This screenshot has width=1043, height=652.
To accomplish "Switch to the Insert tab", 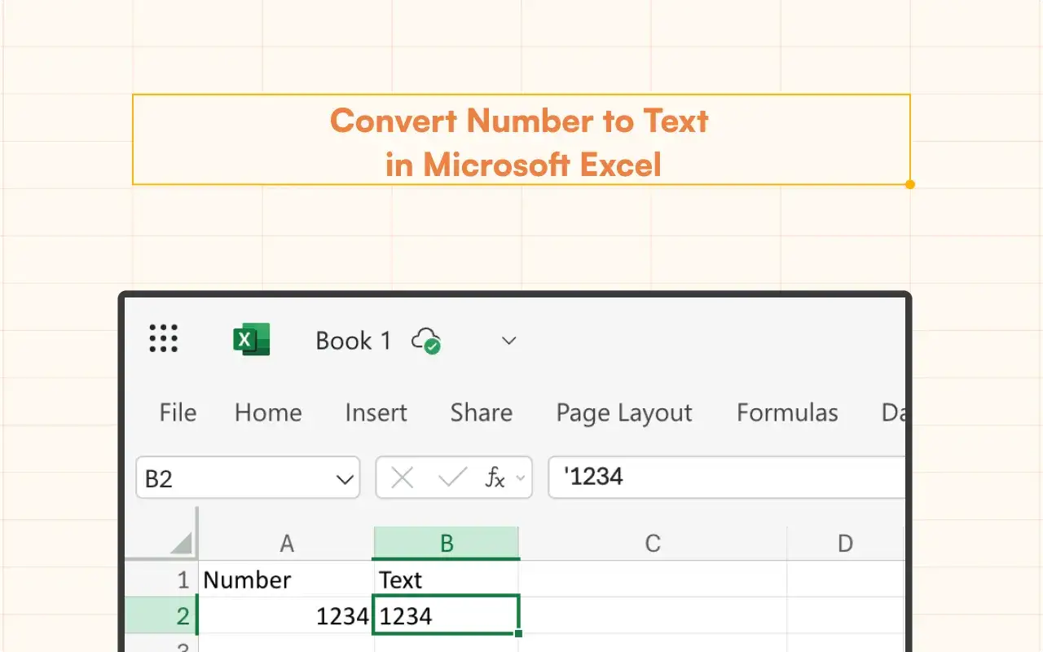I will pyautogui.click(x=376, y=412).
